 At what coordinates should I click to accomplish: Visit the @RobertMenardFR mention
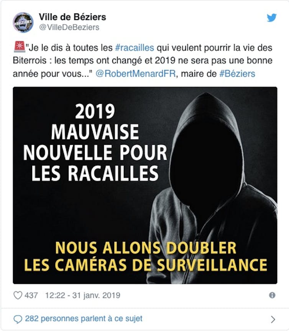pos(135,74)
